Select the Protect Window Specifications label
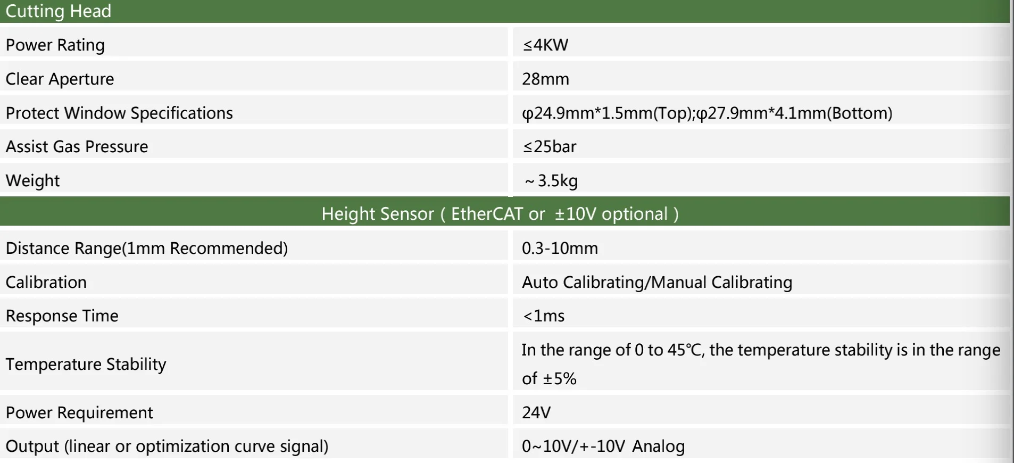Image resolution: width=1014 pixels, height=463 pixels. coord(119,113)
